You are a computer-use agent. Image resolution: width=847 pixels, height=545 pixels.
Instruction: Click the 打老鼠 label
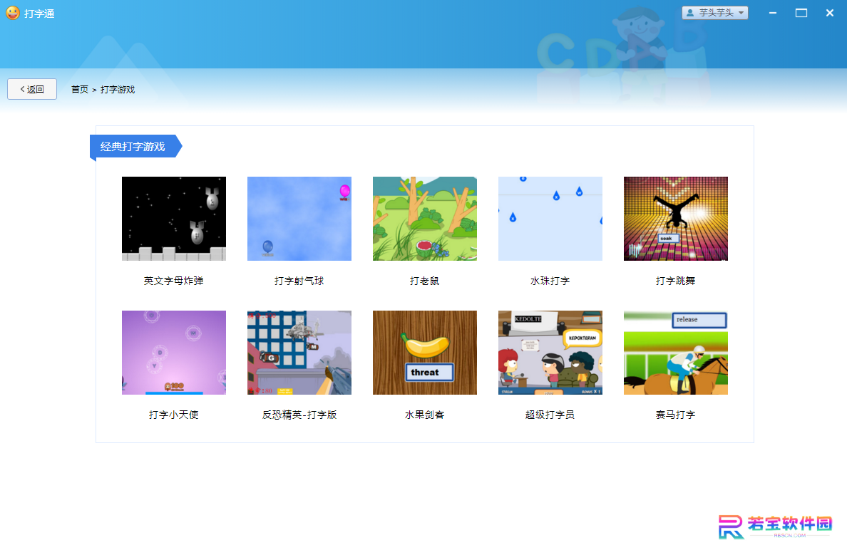pyautogui.click(x=425, y=281)
